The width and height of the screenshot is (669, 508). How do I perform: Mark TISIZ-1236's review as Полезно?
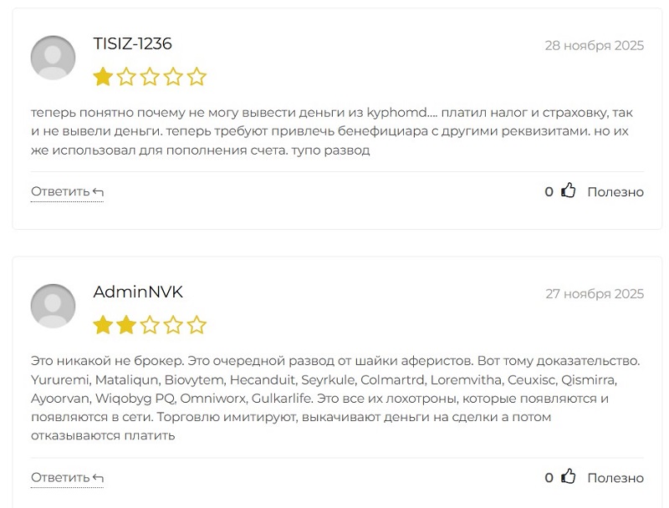click(615, 191)
